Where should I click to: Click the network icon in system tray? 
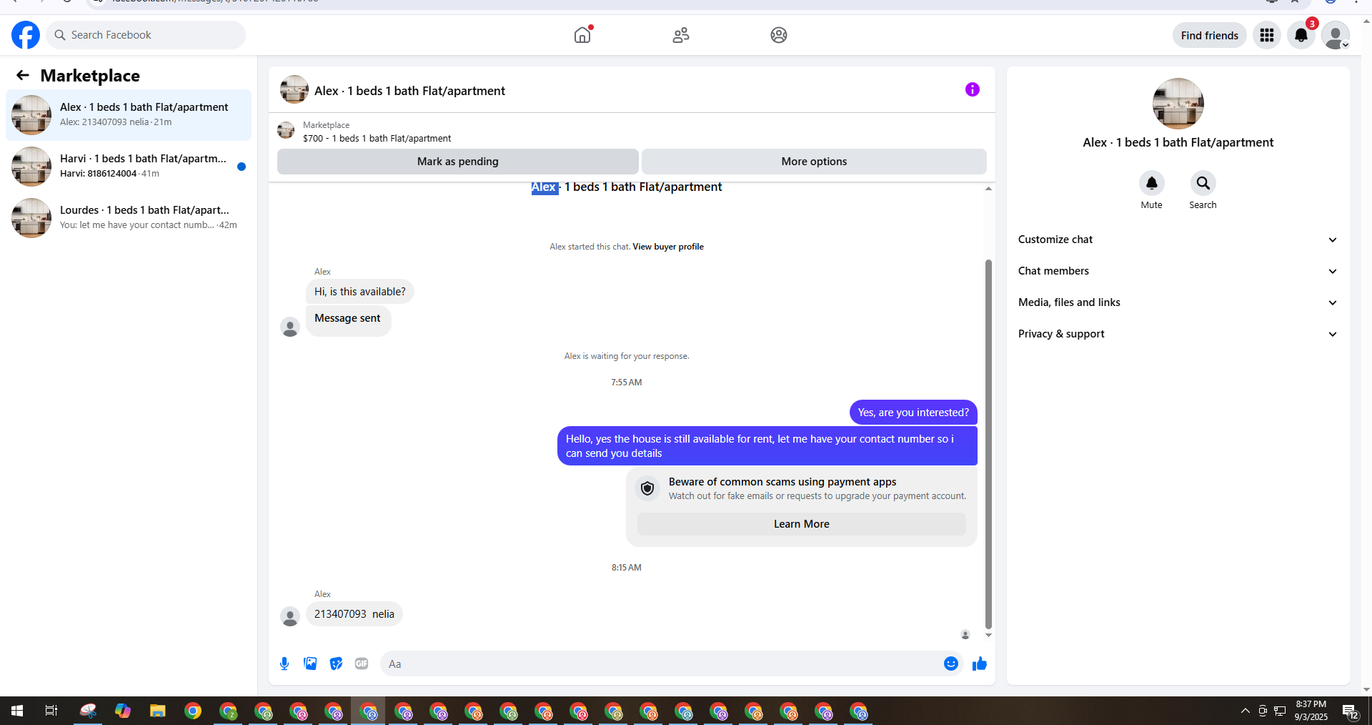(1280, 711)
